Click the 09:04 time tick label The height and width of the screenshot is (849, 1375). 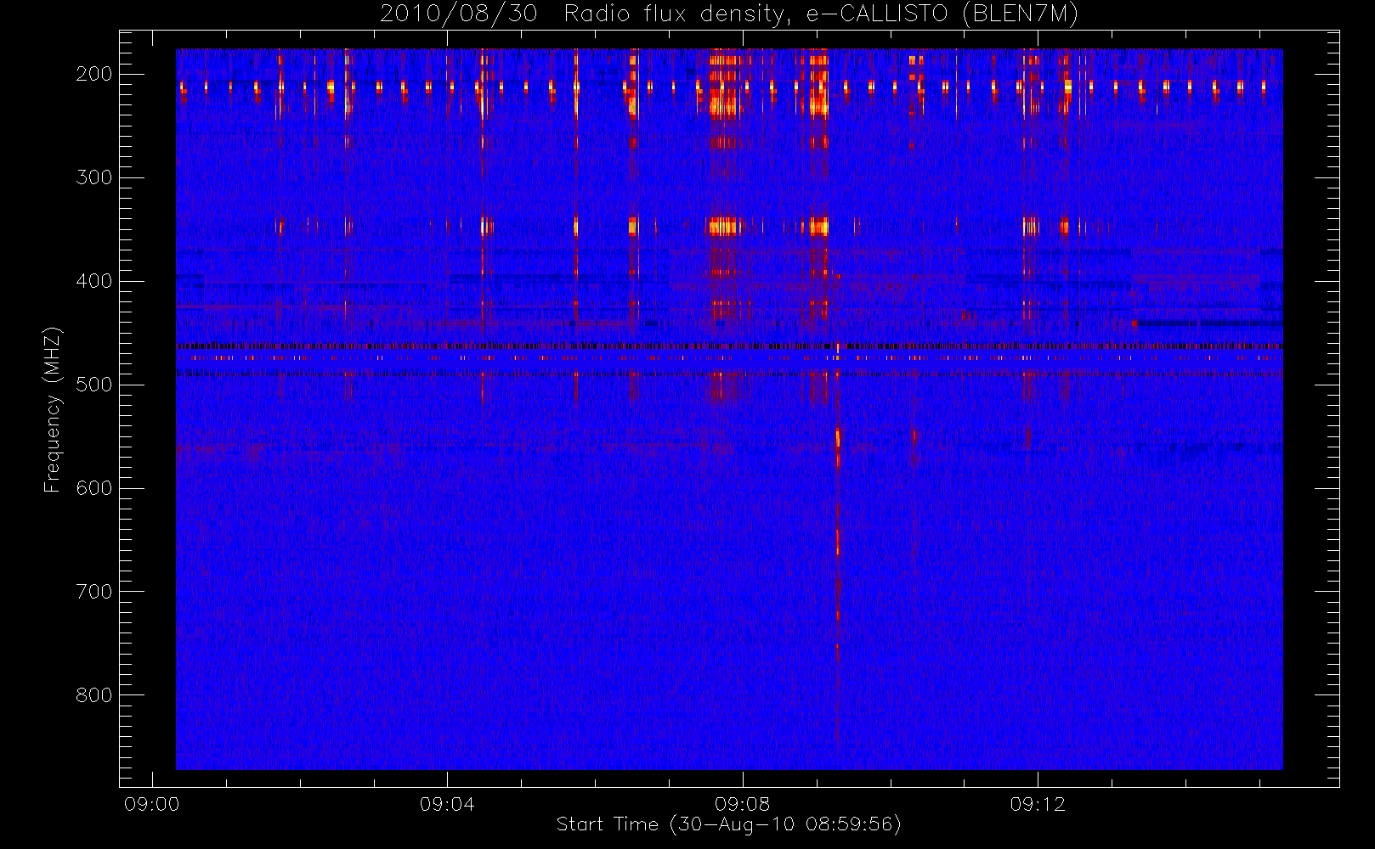[447, 804]
